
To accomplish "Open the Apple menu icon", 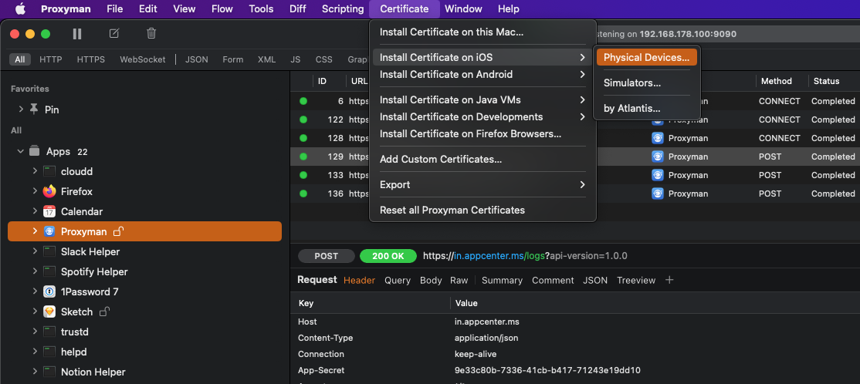I will coord(20,8).
